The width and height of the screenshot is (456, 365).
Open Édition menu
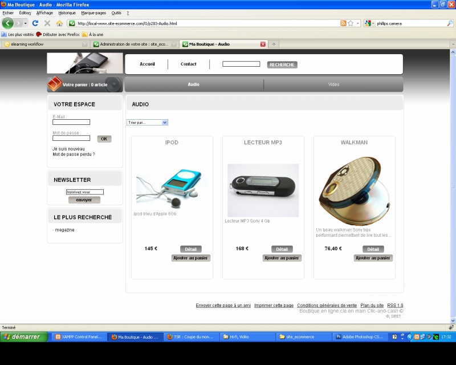[25, 13]
